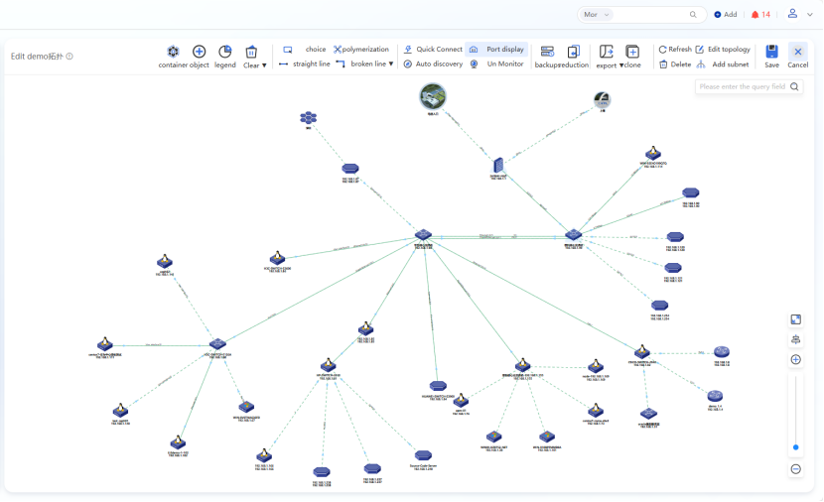
Task: Click the clone icon
Action: [632, 52]
